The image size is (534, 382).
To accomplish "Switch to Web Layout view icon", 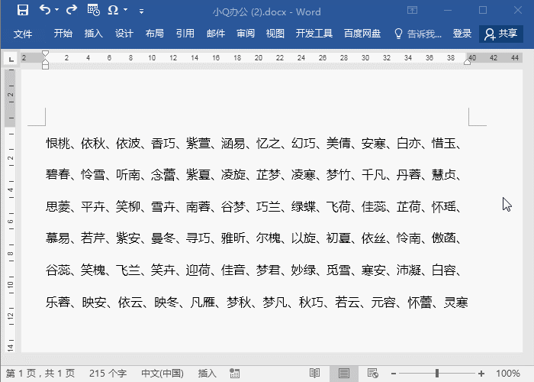I will click(372, 373).
